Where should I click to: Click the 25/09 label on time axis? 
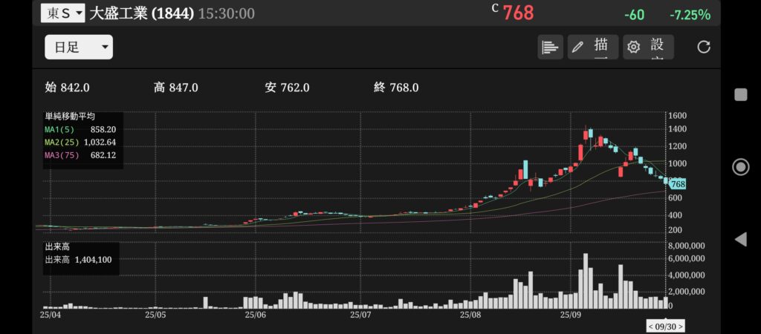(x=571, y=315)
